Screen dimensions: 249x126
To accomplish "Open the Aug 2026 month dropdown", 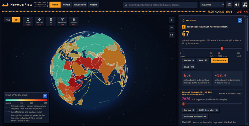I will (x=212, y=5).
